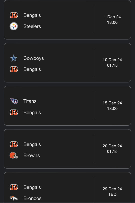135x203 pixels.
Task: Open the 29 Dec 24 TBD game
Action: pyautogui.click(x=67, y=188)
